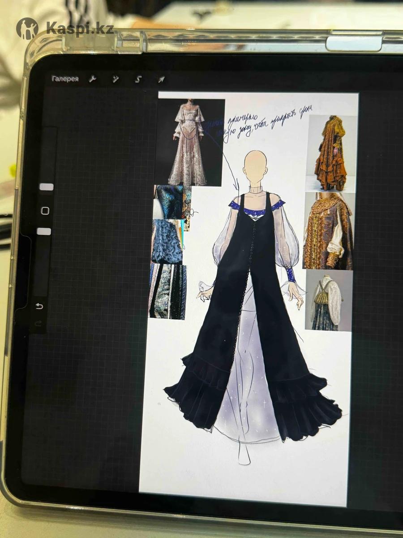403x538 pixels.
Task: Open the Adjustments magic wand menu
Action: 116,79
